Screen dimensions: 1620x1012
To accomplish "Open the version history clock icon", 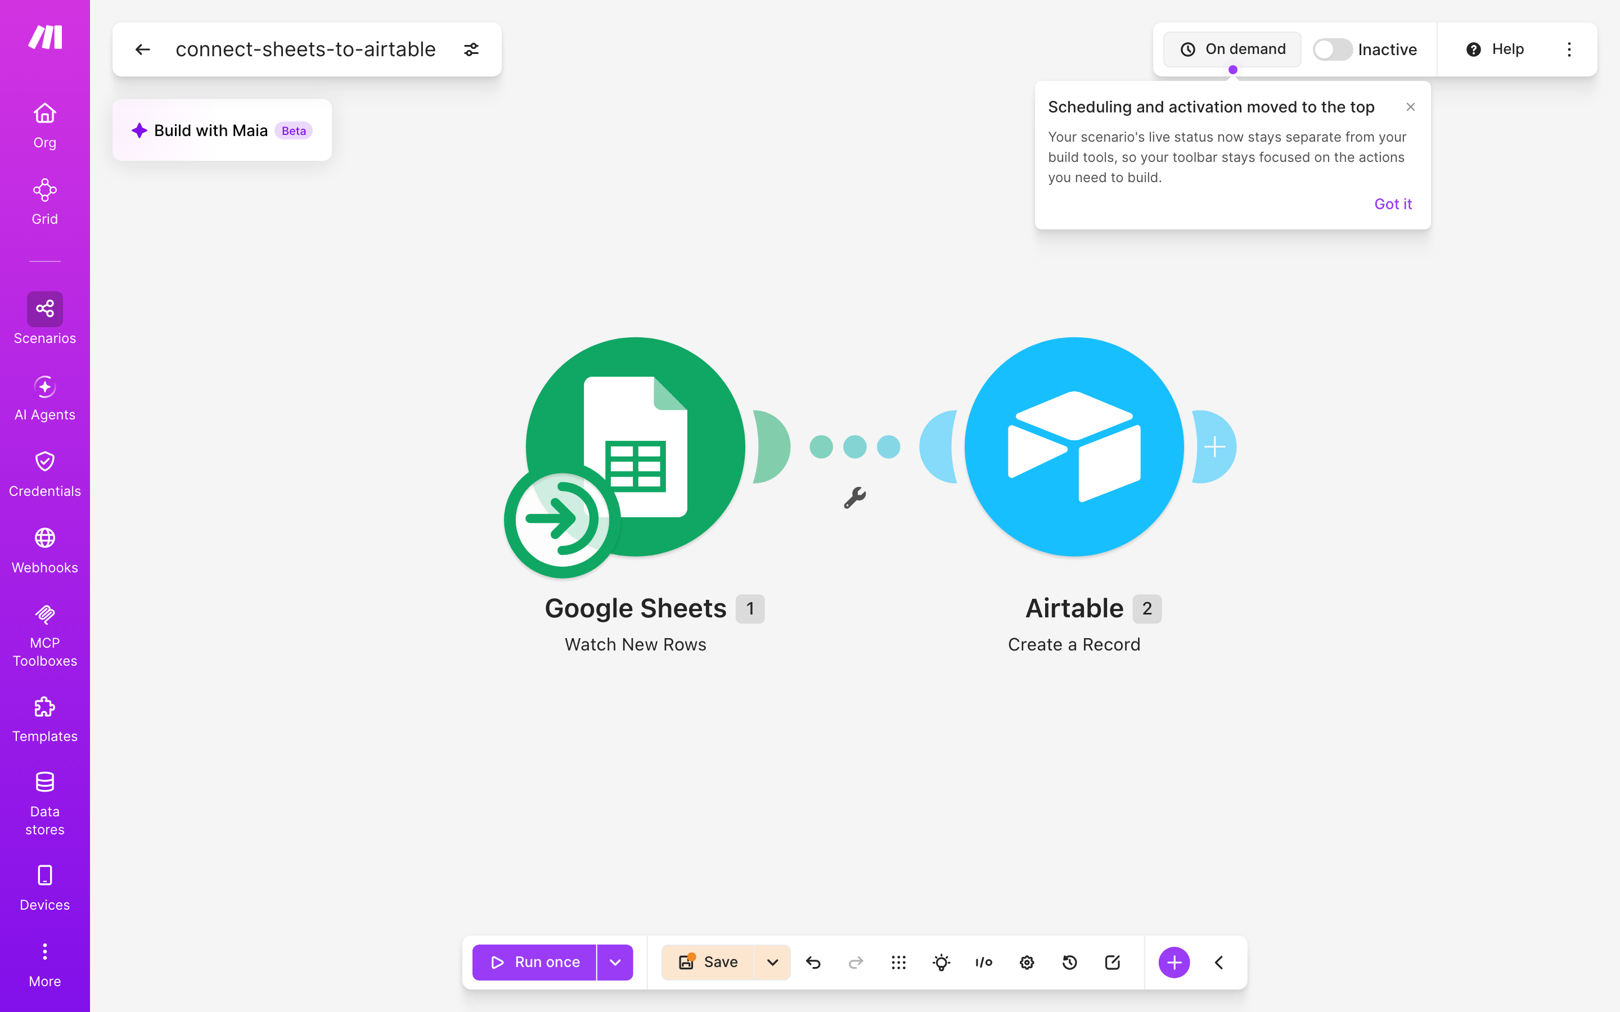I will [1070, 963].
